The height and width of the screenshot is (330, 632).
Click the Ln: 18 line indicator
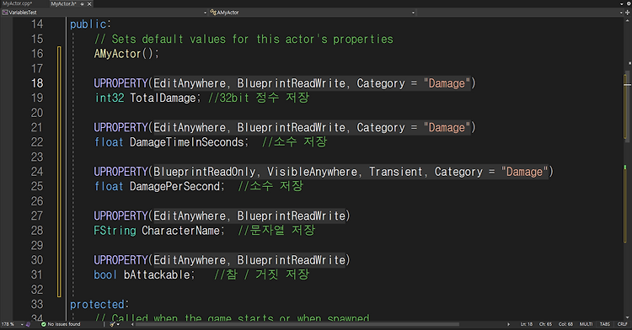(527, 324)
